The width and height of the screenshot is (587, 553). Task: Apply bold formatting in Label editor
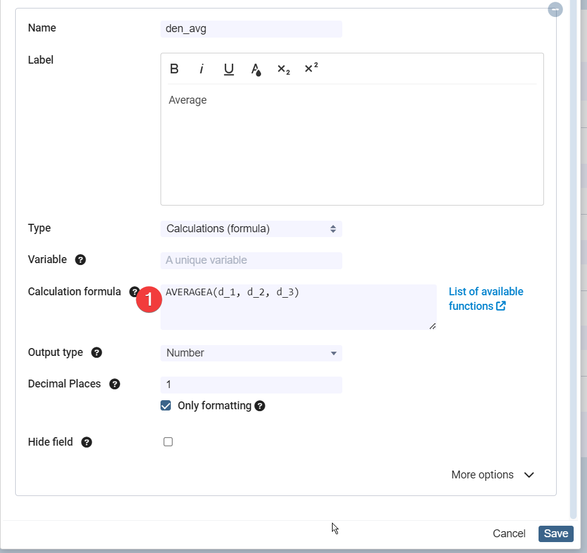pyautogui.click(x=174, y=69)
